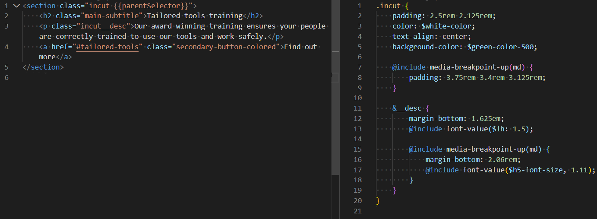Select the "secondary-button-colored" class value
Screen dimensions: 597x219
point(226,47)
